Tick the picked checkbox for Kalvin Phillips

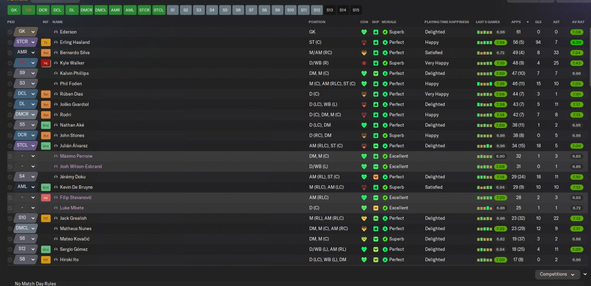[x=10, y=73]
